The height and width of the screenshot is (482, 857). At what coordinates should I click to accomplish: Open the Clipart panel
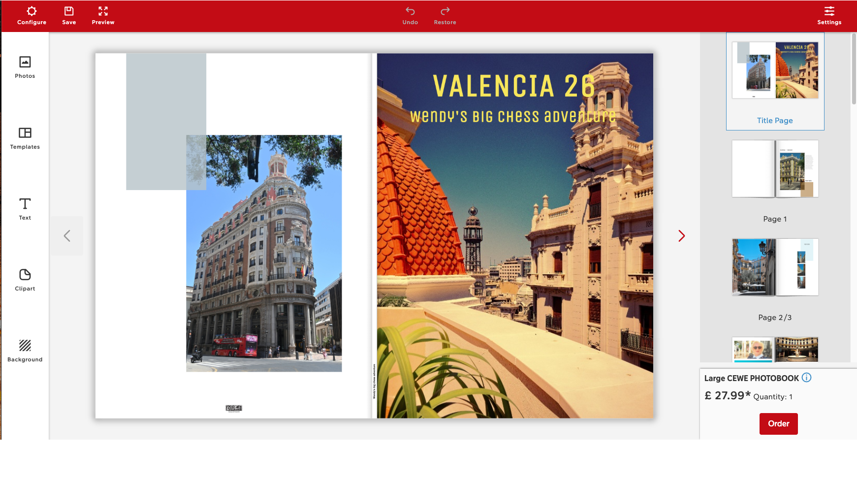[x=25, y=280]
